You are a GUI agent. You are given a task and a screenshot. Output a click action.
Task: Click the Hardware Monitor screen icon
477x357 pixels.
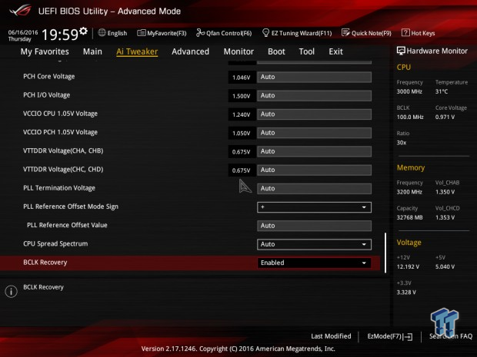pyautogui.click(x=401, y=51)
